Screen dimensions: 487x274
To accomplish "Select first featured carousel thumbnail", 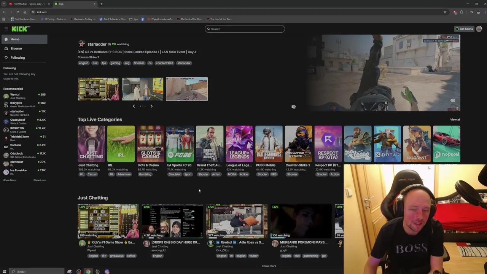I will (99, 89).
